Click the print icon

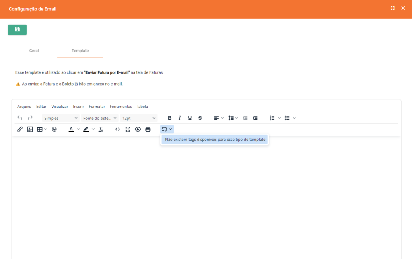148,129
